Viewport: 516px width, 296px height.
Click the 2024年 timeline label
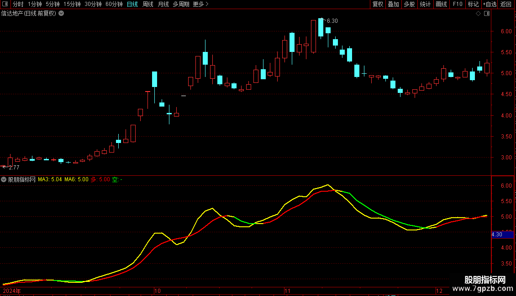coord(12,291)
